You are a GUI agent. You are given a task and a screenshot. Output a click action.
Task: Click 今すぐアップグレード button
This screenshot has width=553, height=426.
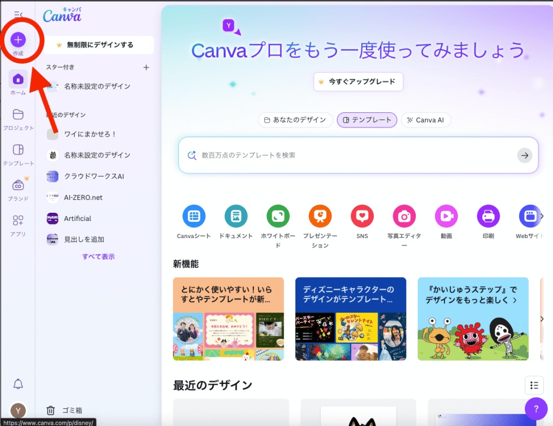point(358,82)
